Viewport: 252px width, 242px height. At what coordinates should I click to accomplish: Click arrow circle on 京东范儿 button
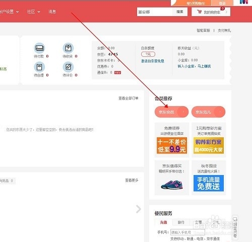pos(220,112)
